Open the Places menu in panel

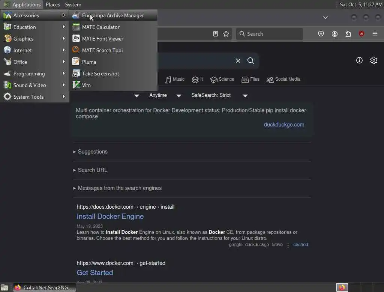pyautogui.click(x=52, y=5)
